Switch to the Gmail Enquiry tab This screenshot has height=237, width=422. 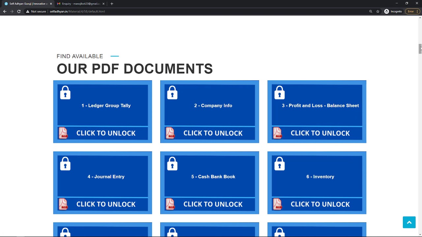coord(81,4)
